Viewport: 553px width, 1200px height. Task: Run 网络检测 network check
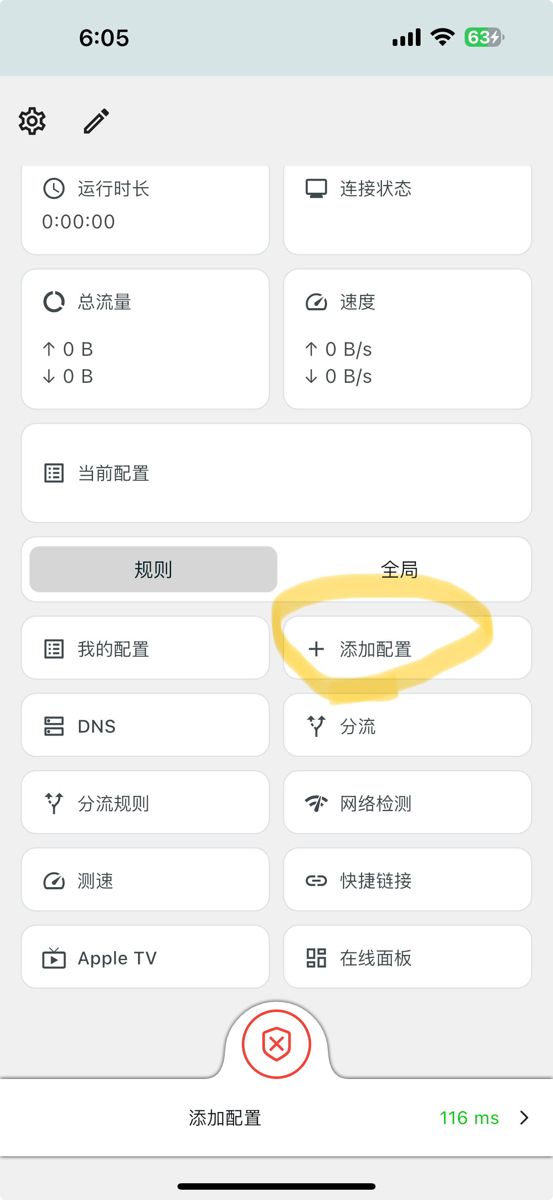407,803
